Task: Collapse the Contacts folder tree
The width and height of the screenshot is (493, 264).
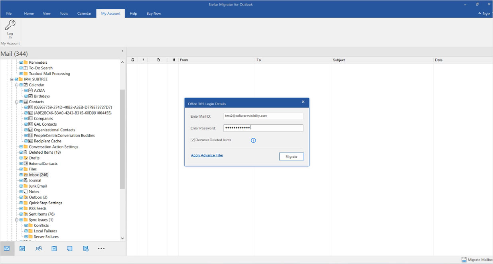Action: coord(16,102)
